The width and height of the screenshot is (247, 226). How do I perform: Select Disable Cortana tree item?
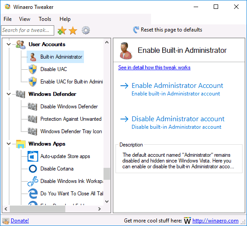[x=57, y=169]
